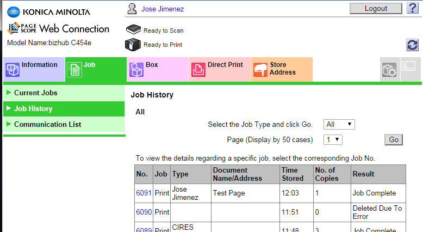Open Communication List in the sidebar
The width and height of the screenshot is (423, 232).
[48, 125]
